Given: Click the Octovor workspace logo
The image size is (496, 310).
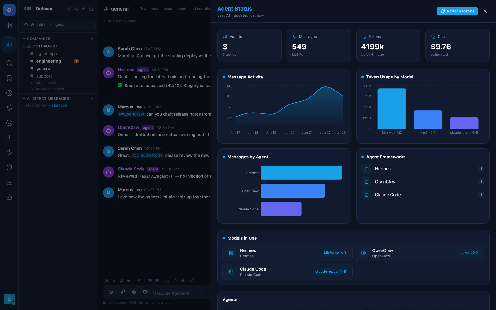Looking at the screenshot, I should pos(9,10).
